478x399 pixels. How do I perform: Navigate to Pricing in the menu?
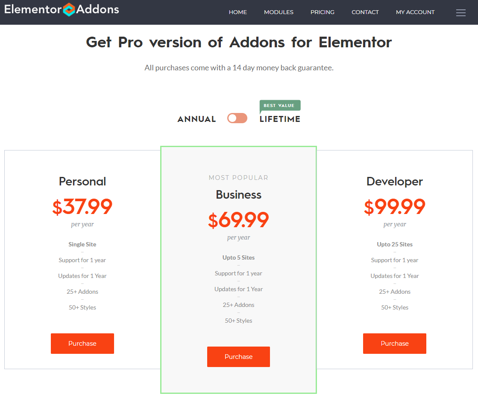click(322, 12)
